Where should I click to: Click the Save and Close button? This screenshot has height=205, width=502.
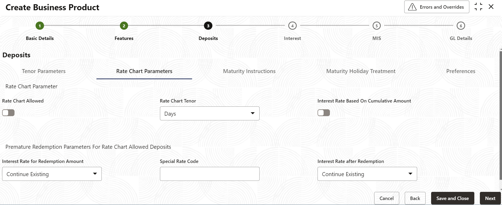tap(452, 198)
